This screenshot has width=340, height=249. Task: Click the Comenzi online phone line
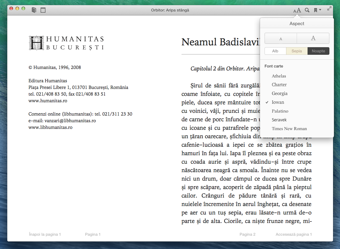pyautogui.click(x=80, y=114)
